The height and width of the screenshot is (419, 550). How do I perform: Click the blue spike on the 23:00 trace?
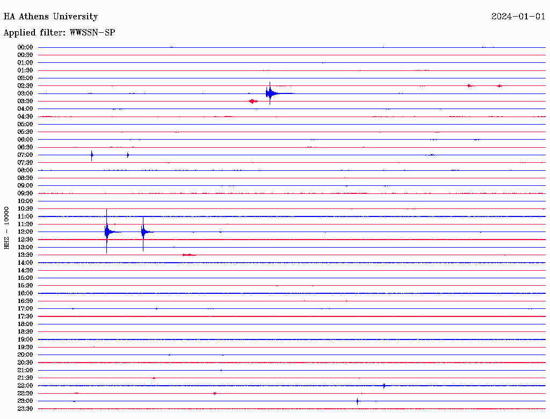coord(357,401)
